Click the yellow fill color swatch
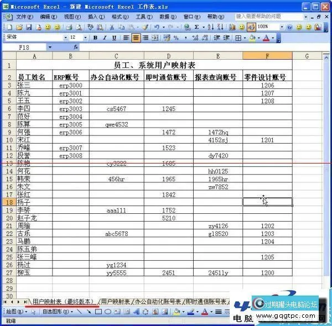 252,38
